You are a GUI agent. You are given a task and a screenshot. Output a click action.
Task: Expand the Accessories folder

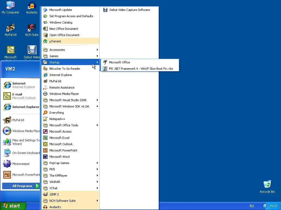tap(70, 50)
